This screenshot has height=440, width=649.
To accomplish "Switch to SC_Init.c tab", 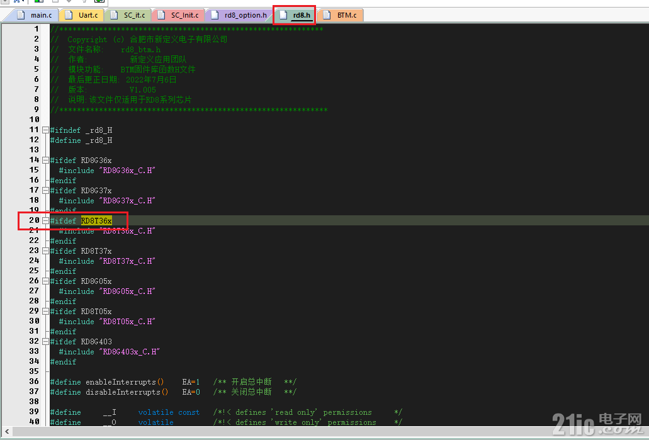I will point(179,15).
